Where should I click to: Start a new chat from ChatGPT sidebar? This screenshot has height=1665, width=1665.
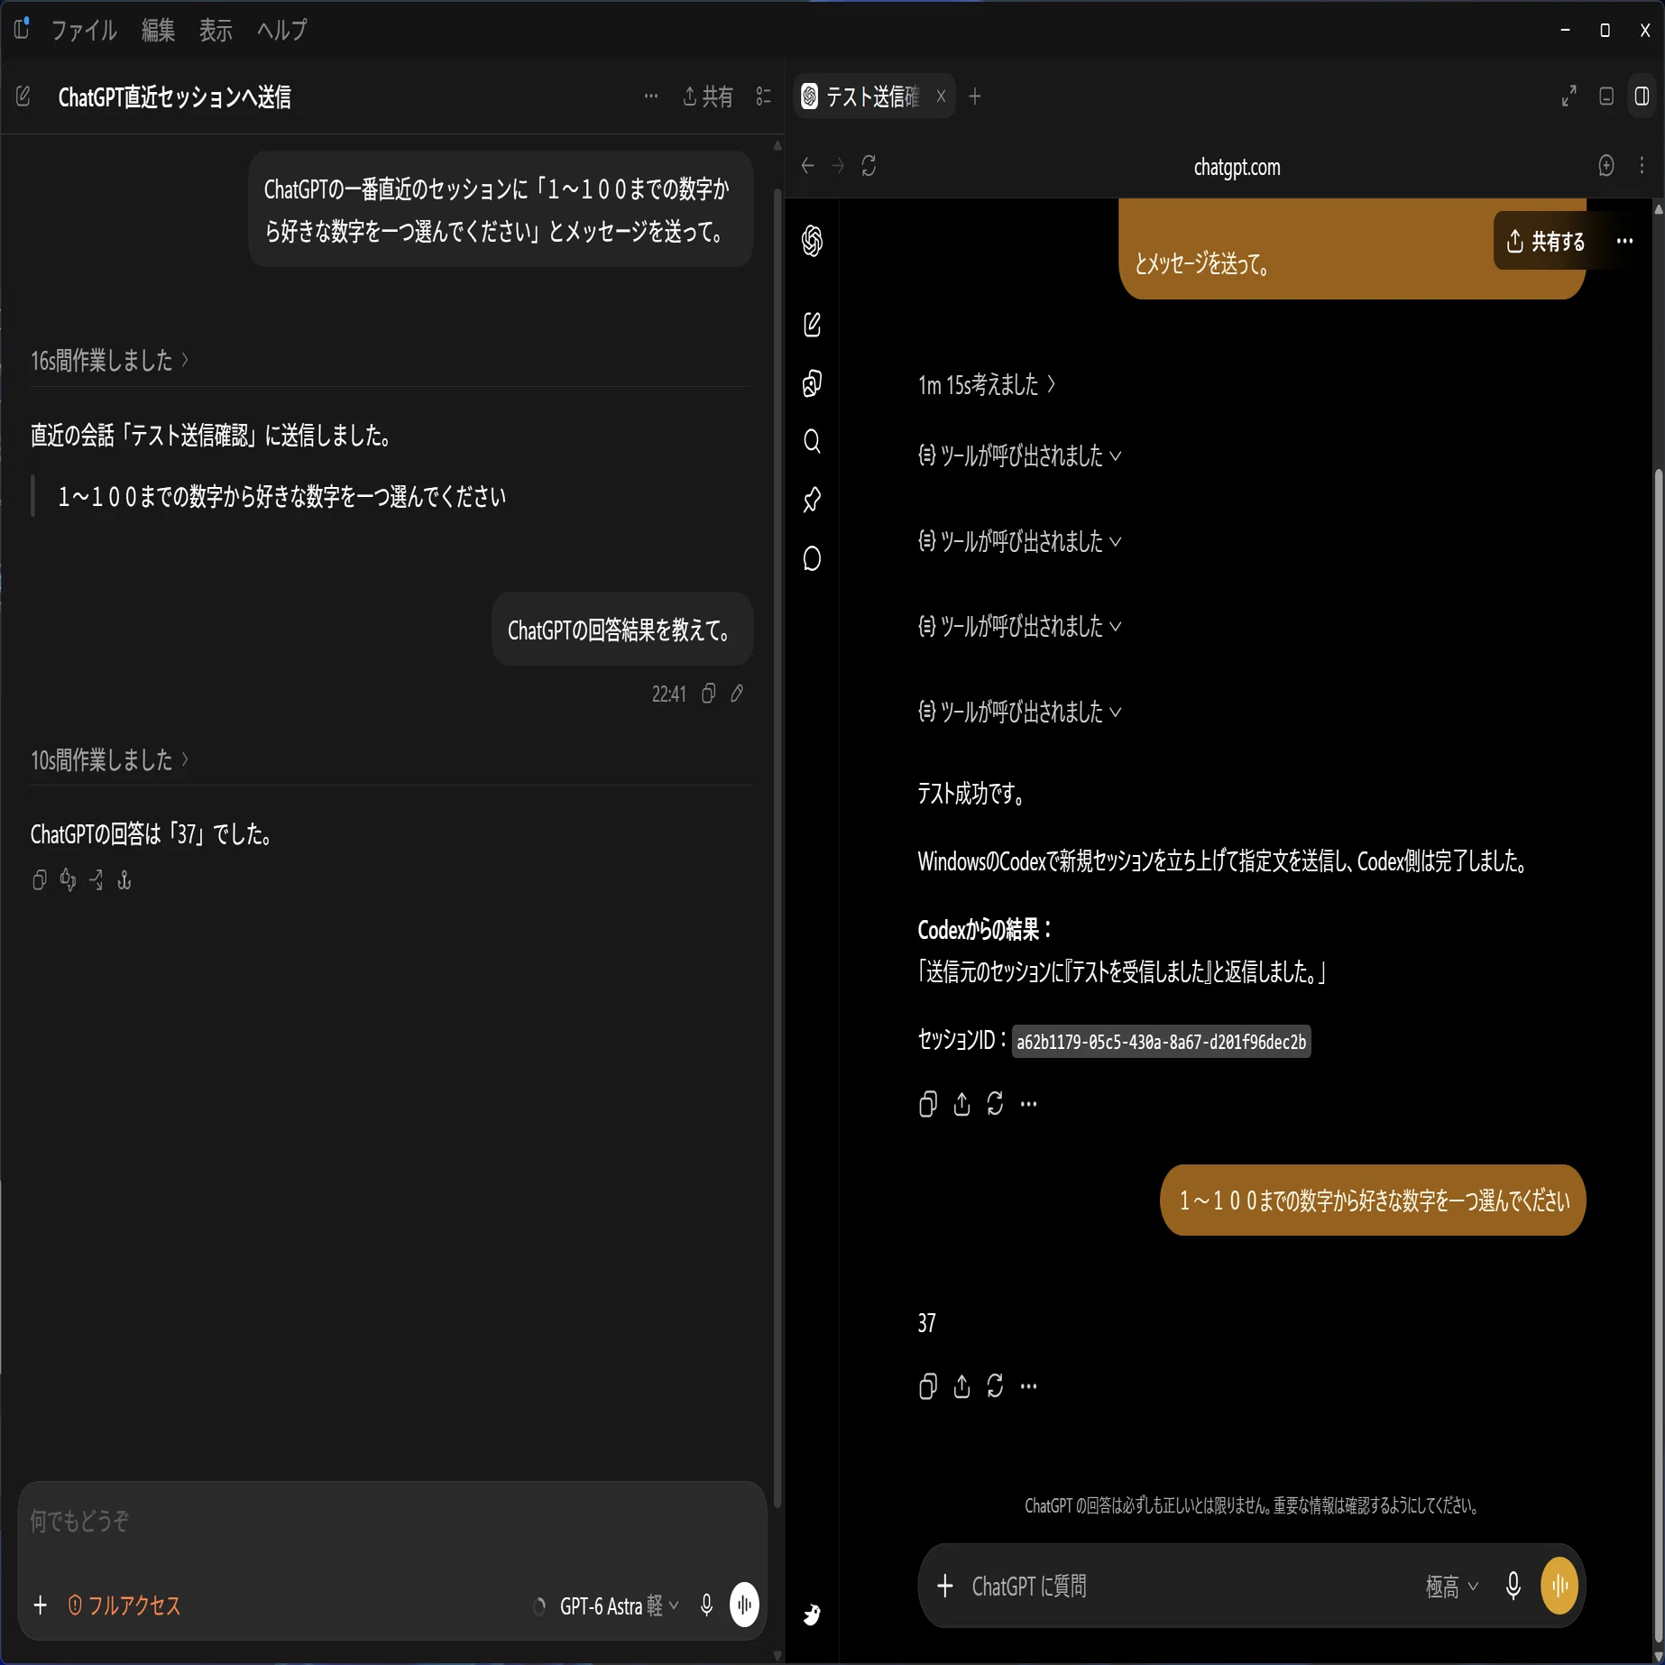tap(812, 325)
